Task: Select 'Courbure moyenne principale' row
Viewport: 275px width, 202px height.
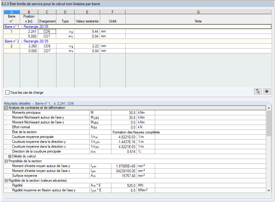Action: pyautogui.click(x=135, y=137)
